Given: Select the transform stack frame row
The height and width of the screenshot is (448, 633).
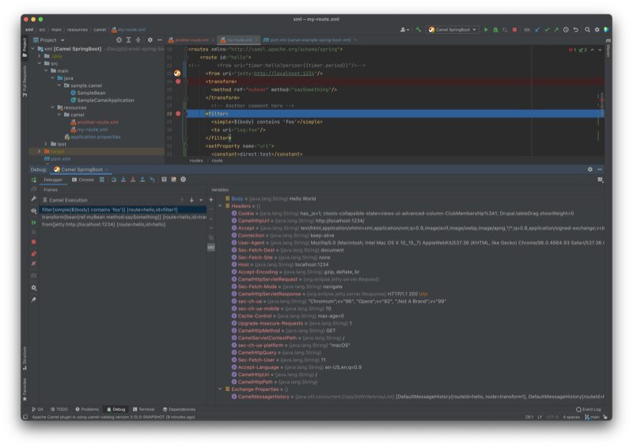Looking at the screenshot, I should tap(123, 217).
